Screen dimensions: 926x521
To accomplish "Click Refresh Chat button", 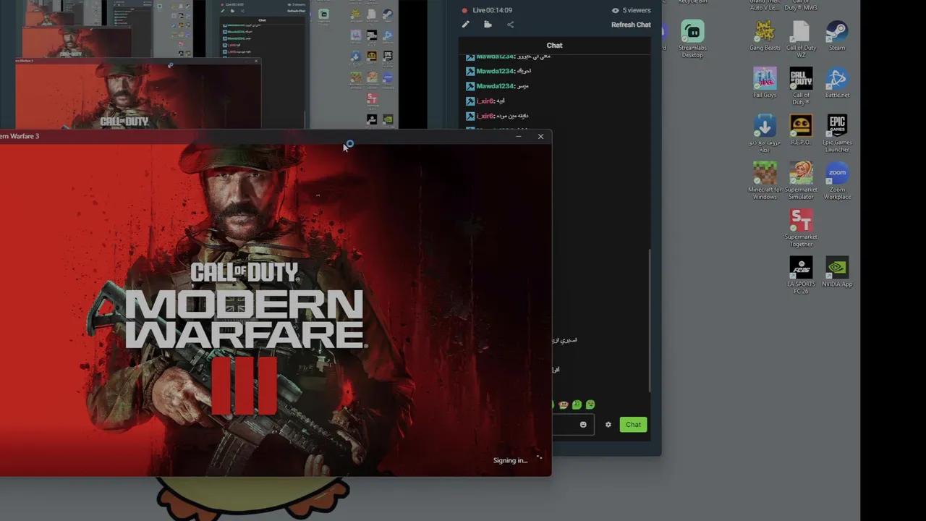I will point(631,25).
